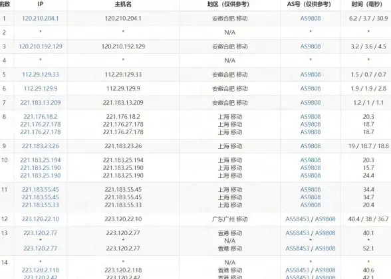391x279 pixels.
Task: Click the AS58453 link in hop 12 row
Action: (297, 219)
